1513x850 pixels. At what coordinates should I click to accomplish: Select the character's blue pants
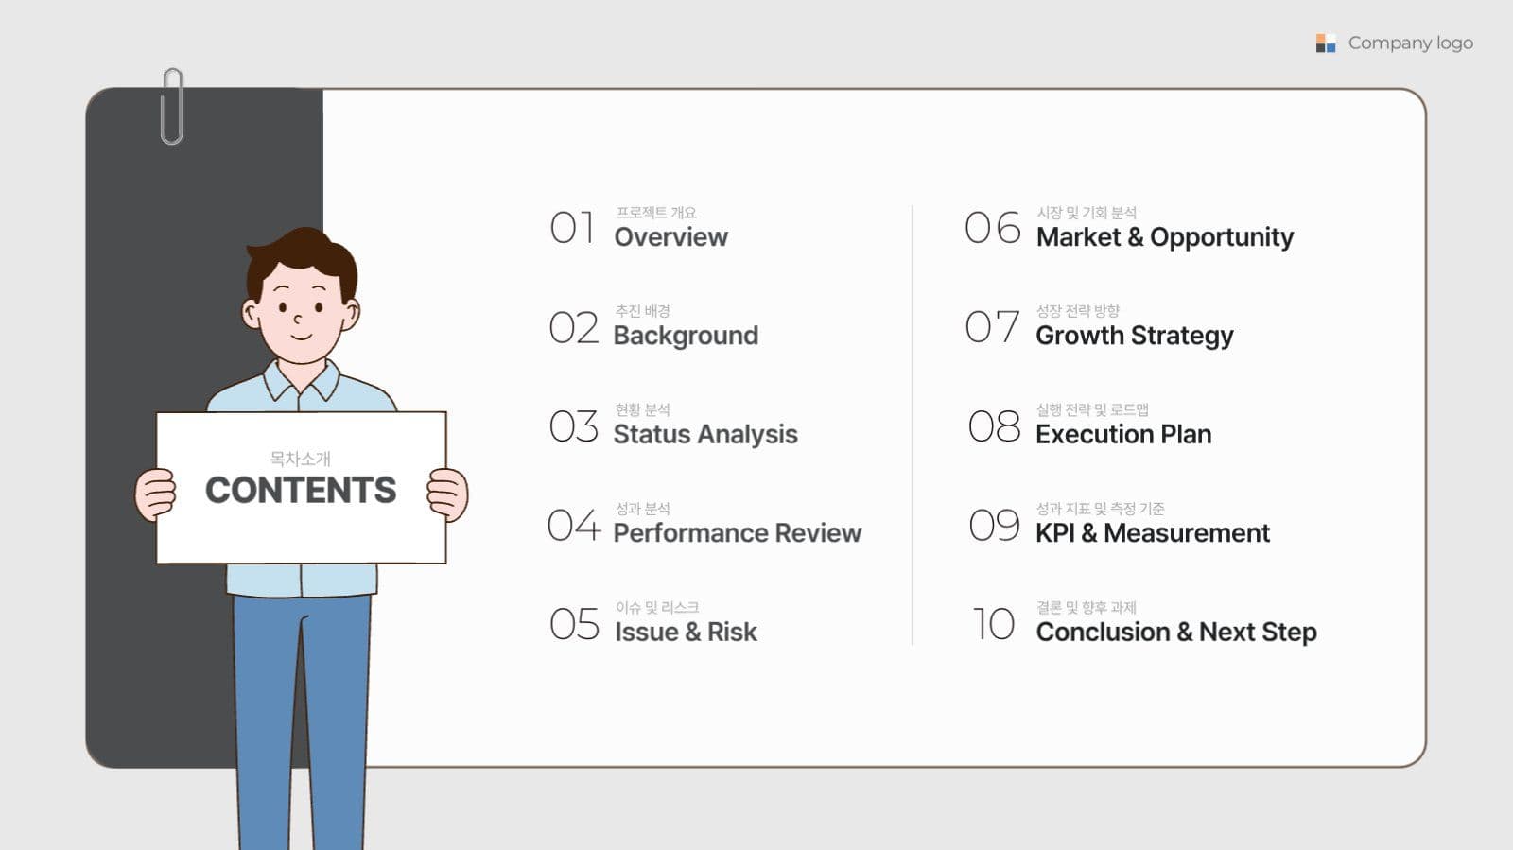303,723
